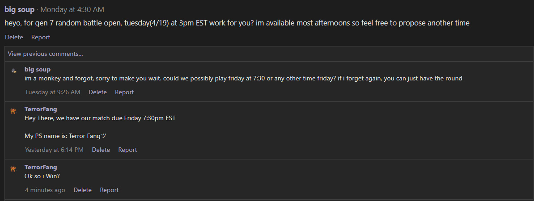Delete the main gen 7 random battle post
The image size is (534, 201).
pyautogui.click(x=14, y=37)
